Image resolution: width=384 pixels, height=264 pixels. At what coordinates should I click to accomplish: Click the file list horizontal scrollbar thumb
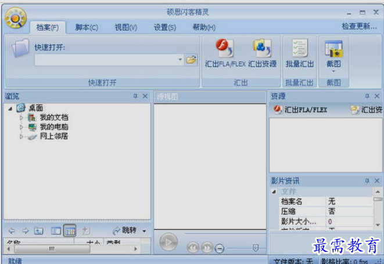[x=52, y=249]
